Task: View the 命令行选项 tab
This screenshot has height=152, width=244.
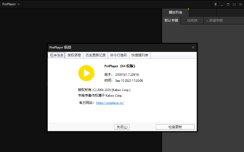Action: point(118,55)
